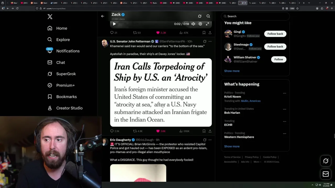
Task: Open options for Kristi Noem trend
Action: [x=284, y=93]
